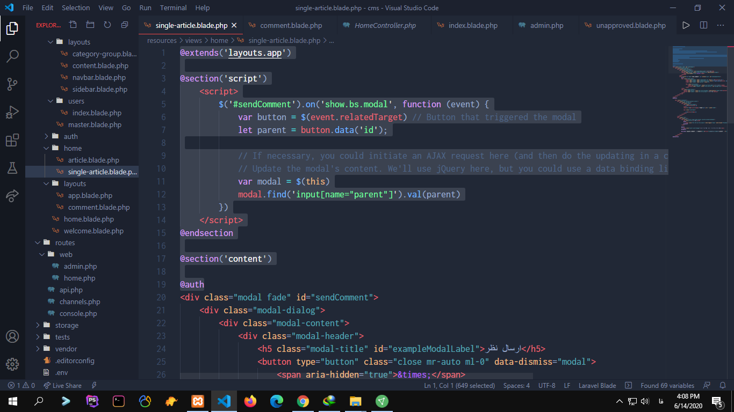Open the Extensions view
Viewport: 734px width, 412px height.
12,141
